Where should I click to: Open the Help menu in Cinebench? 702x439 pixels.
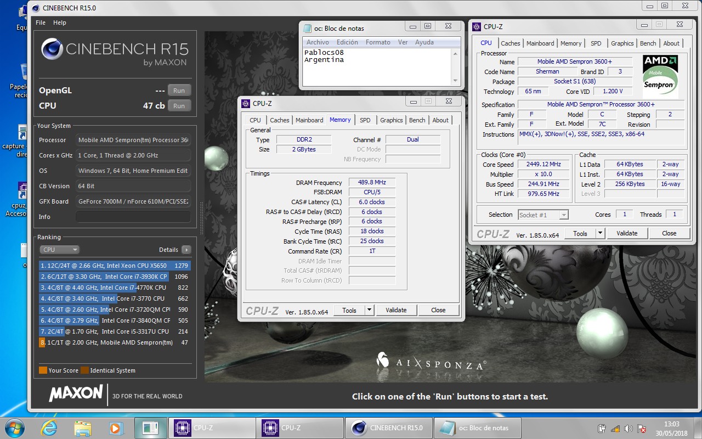pyautogui.click(x=60, y=22)
